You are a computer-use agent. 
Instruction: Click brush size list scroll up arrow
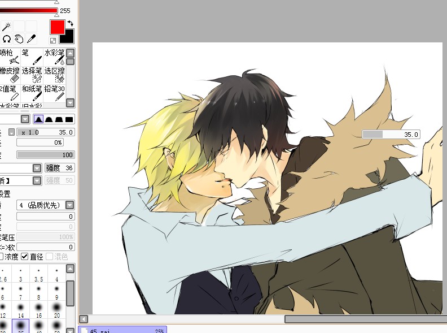pos(71,269)
